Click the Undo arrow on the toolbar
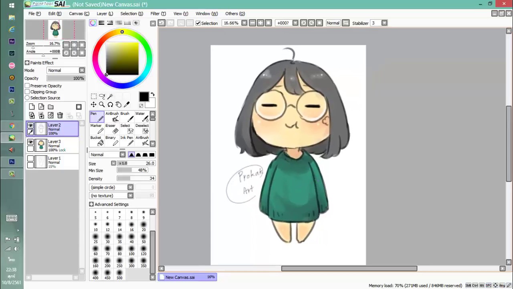The height and width of the screenshot is (289, 513). (162, 23)
